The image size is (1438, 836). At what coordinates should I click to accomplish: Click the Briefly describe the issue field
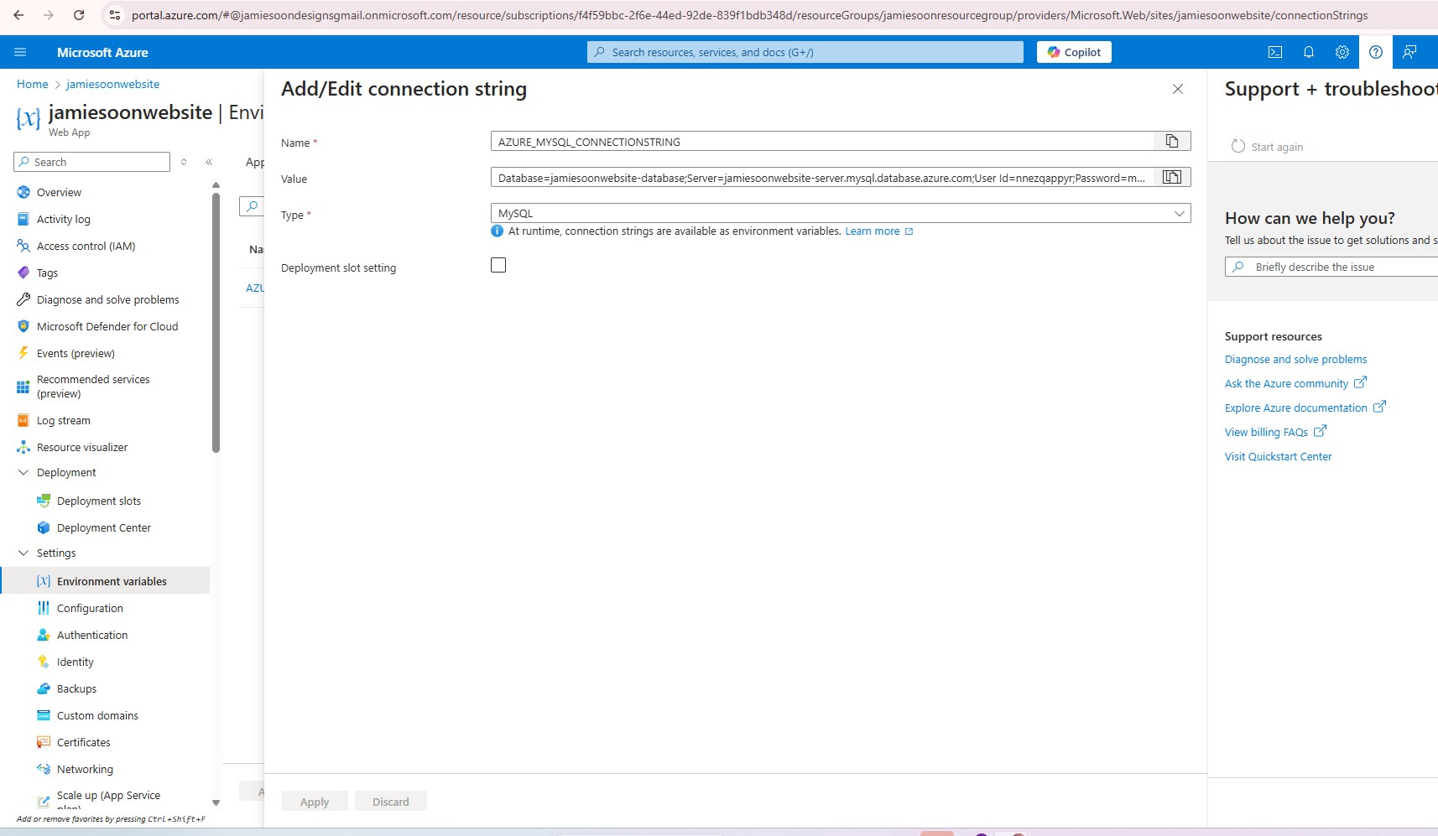[1334, 267]
